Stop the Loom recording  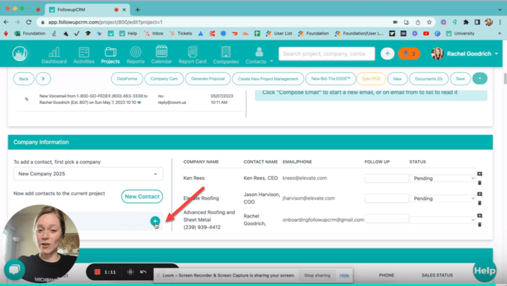coord(97,272)
